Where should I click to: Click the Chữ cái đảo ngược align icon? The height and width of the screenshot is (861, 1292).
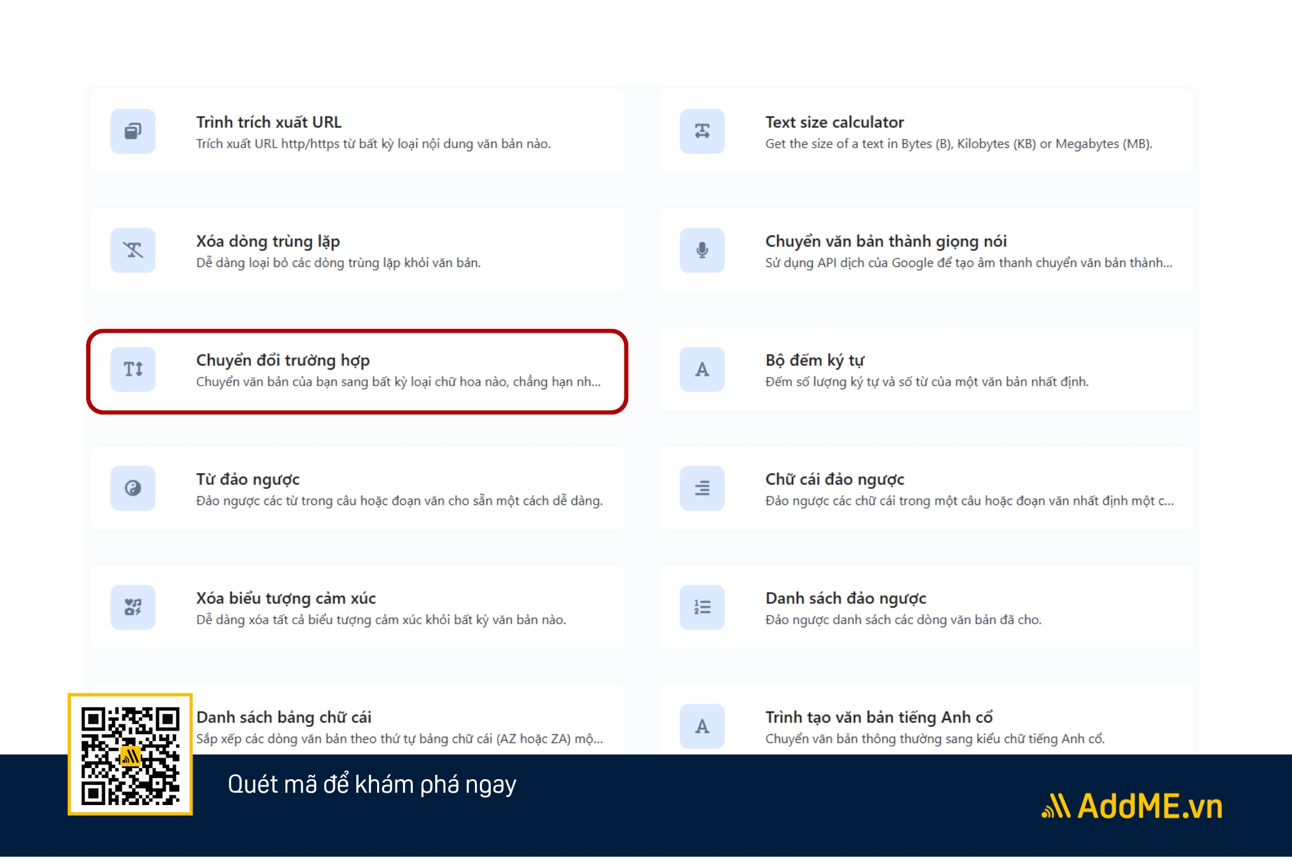coord(702,488)
